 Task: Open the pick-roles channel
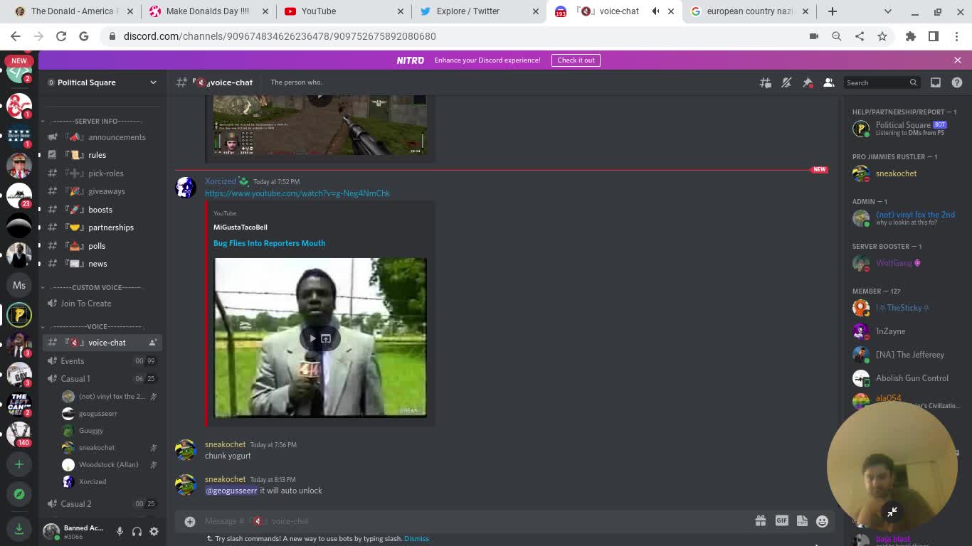(x=102, y=173)
